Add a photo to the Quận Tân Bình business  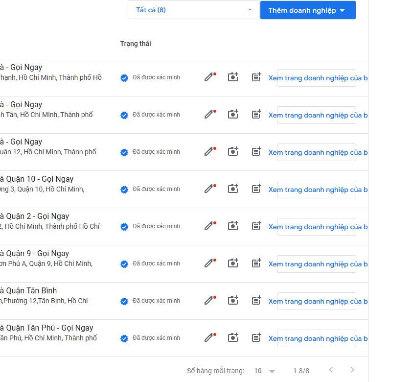pyautogui.click(x=233, y=300)
